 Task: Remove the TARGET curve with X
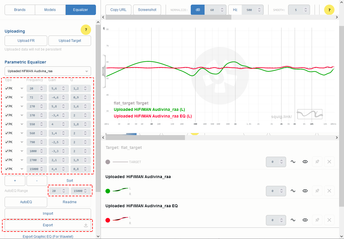(329, 162)
